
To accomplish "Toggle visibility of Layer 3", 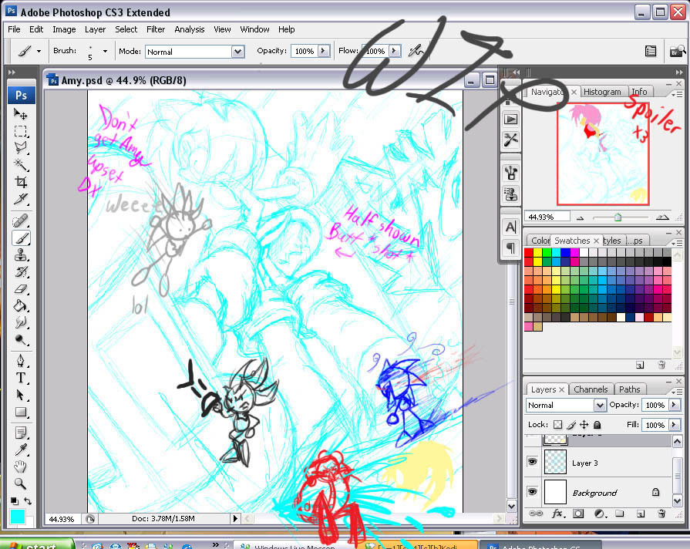I will point(533,461).
